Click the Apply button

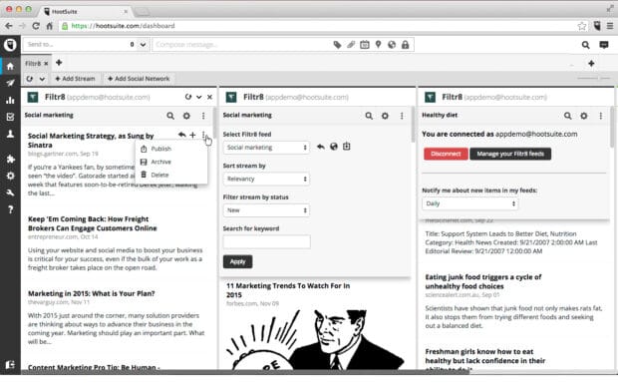coord(237,261)
